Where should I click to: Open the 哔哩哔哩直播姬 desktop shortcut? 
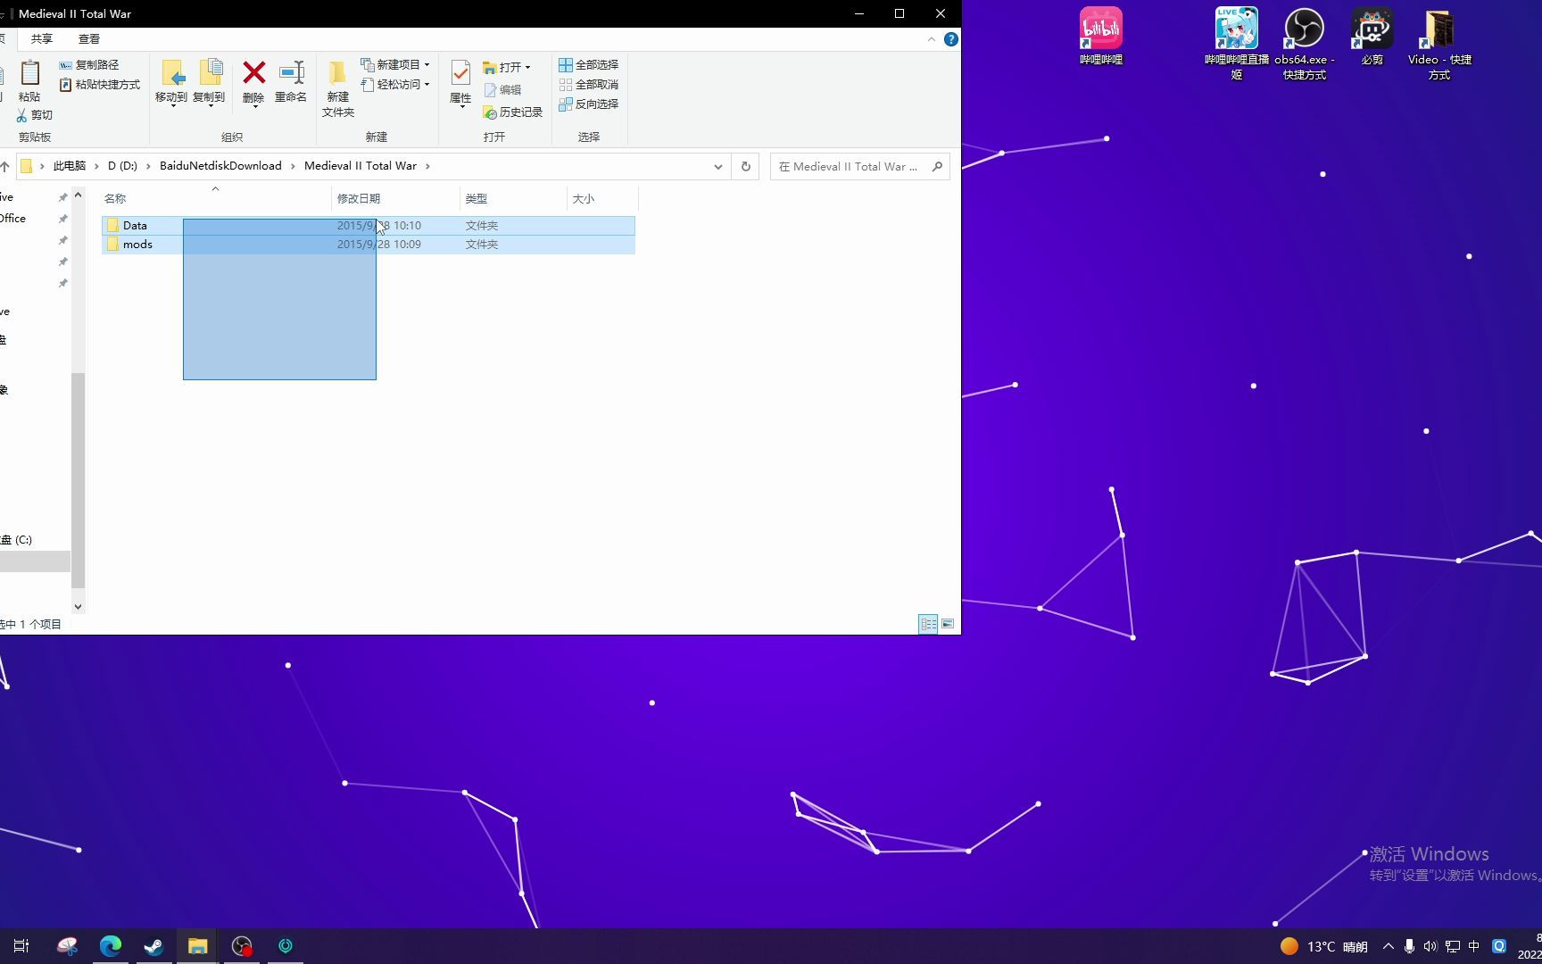(x=1237, y=44)
